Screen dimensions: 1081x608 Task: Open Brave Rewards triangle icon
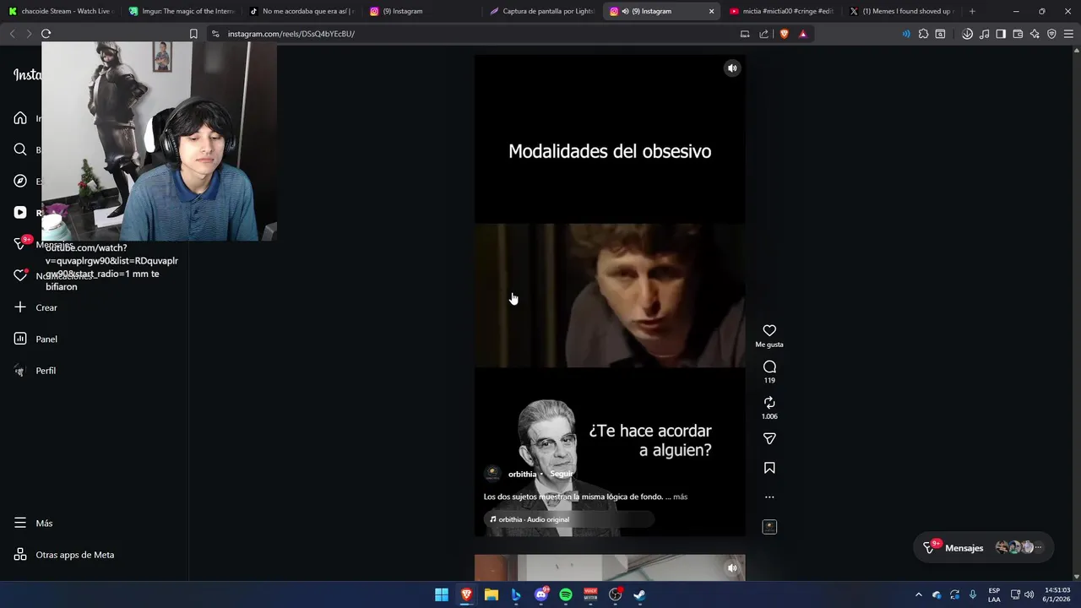pyautogui.click(x=802, y=34)
